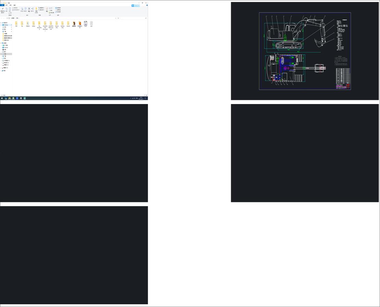The image size is (380, 307).
Task: Collapse the This PC tree node
Action: click(x=1, y=43)
